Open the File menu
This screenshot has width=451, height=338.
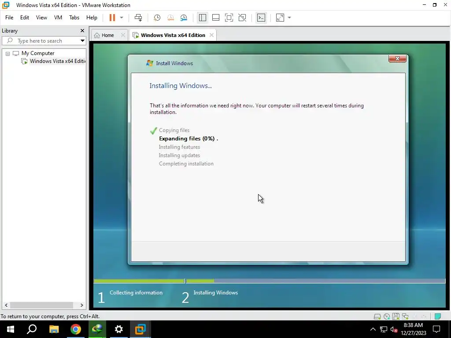(x=9, y=18)
